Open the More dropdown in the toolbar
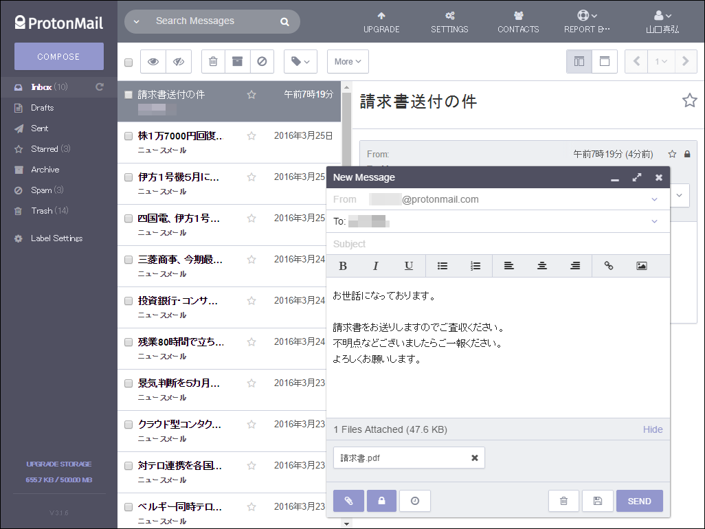The height and width of the screenshot is (529, 705). coord(348,61)
